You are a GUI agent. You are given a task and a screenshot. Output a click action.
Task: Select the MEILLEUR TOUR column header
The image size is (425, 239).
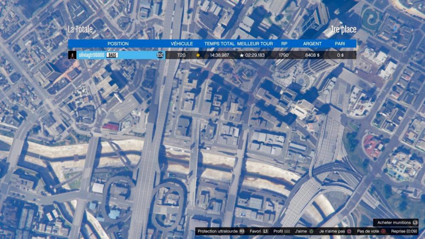coord(255,44)
